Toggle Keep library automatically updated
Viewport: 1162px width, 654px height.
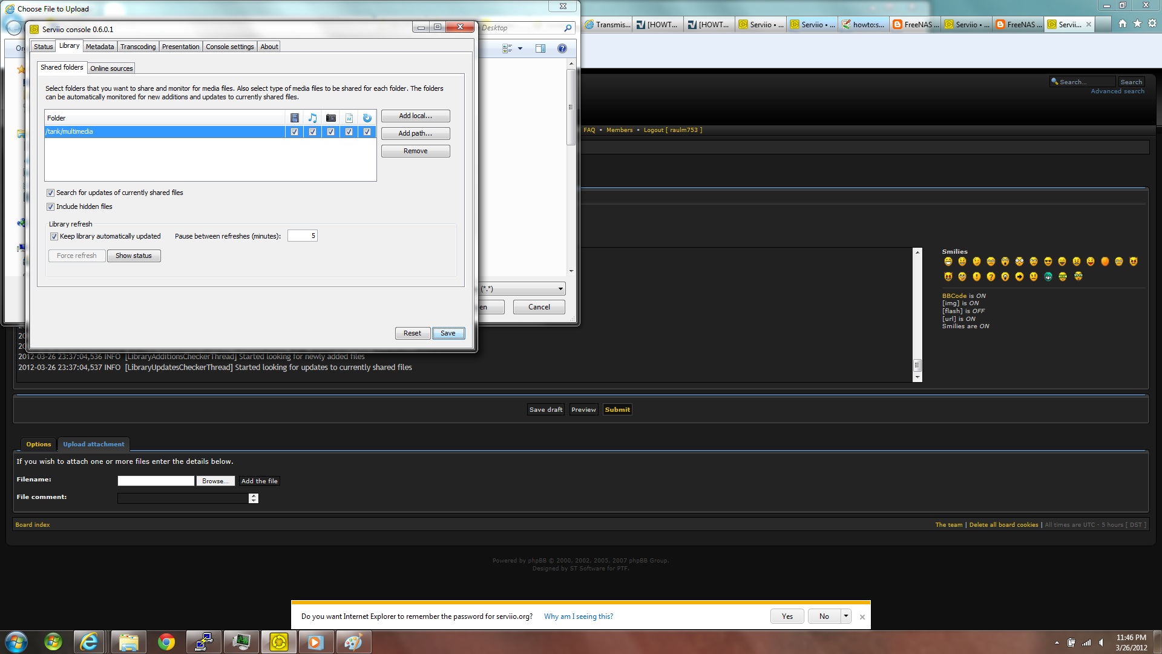(x=54, y=237)
